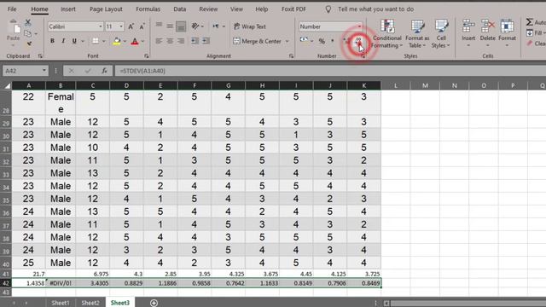Image resolution: width=546 pixels, height=307 pixels.
Task: Increase font size with larger A
Action: 131,26
